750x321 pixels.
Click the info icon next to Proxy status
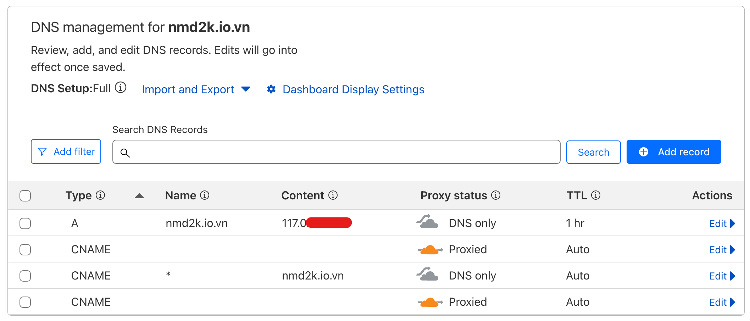coord(496,195)
